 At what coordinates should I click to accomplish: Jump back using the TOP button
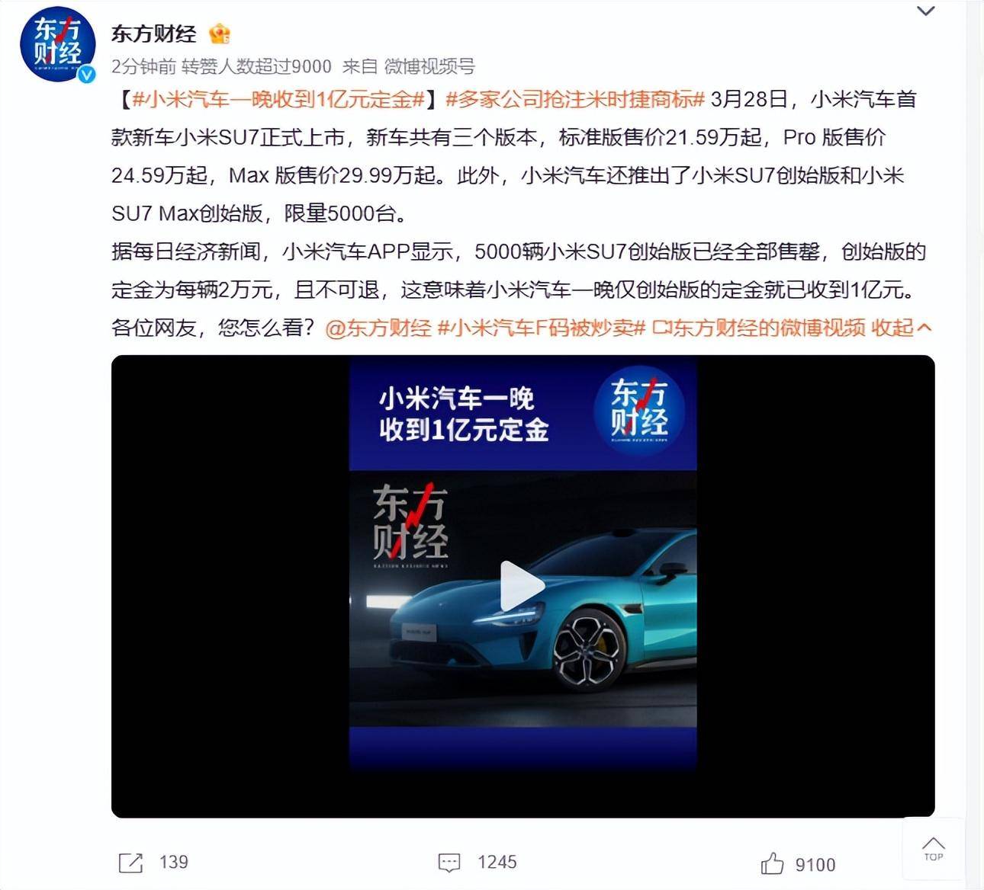[x=934, y=848]
